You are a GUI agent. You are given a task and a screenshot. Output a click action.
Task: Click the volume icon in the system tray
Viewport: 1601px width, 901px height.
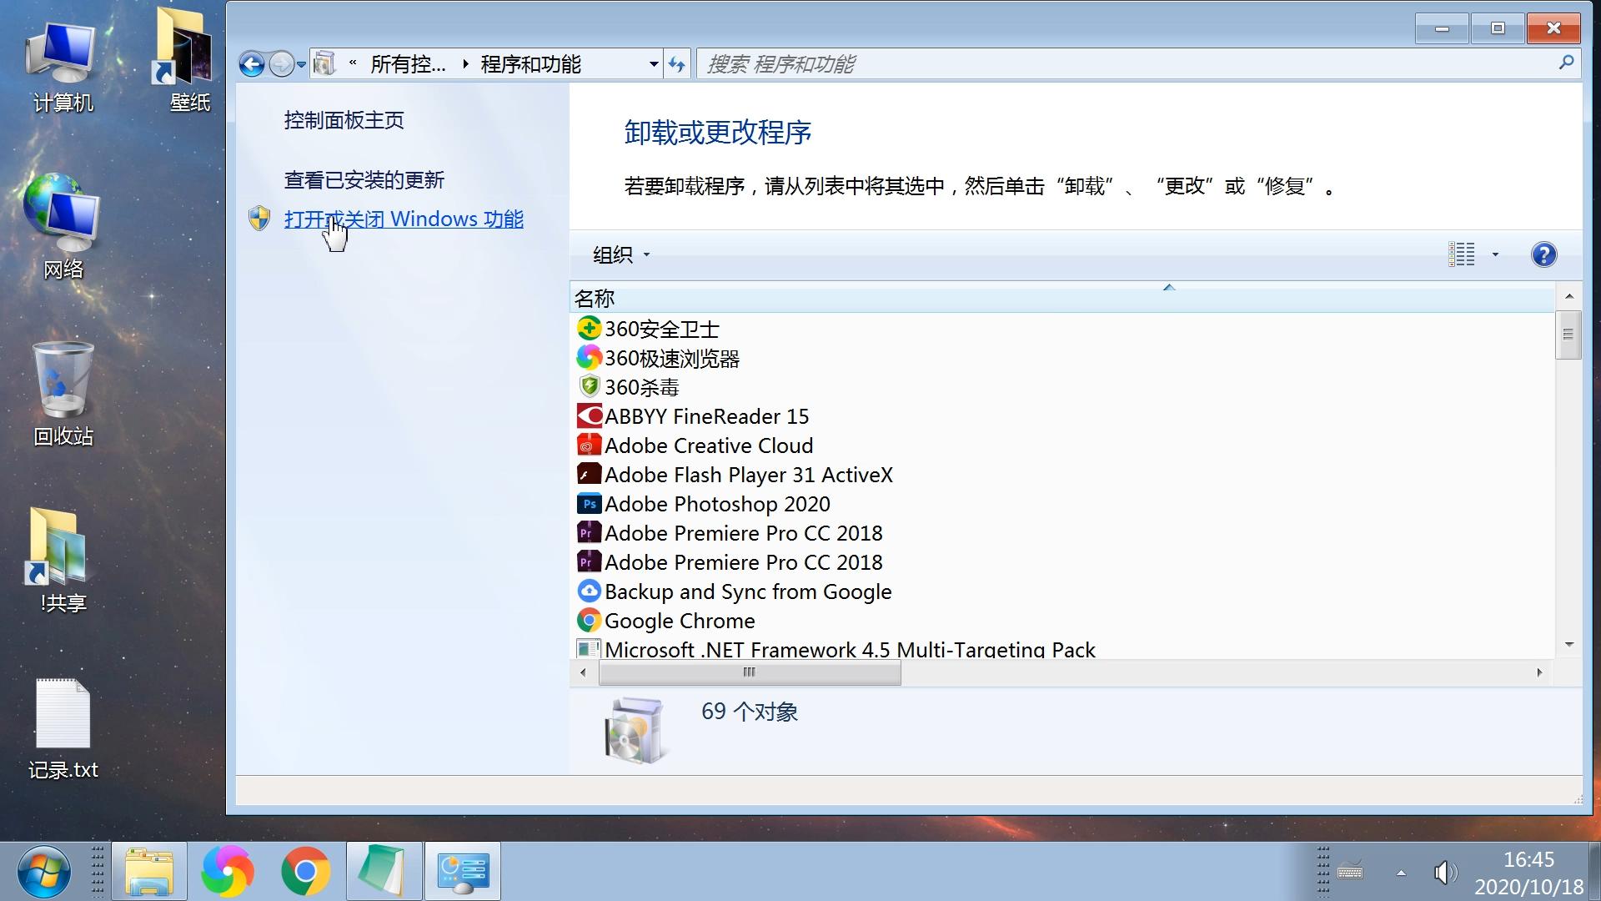(1444, 872)
